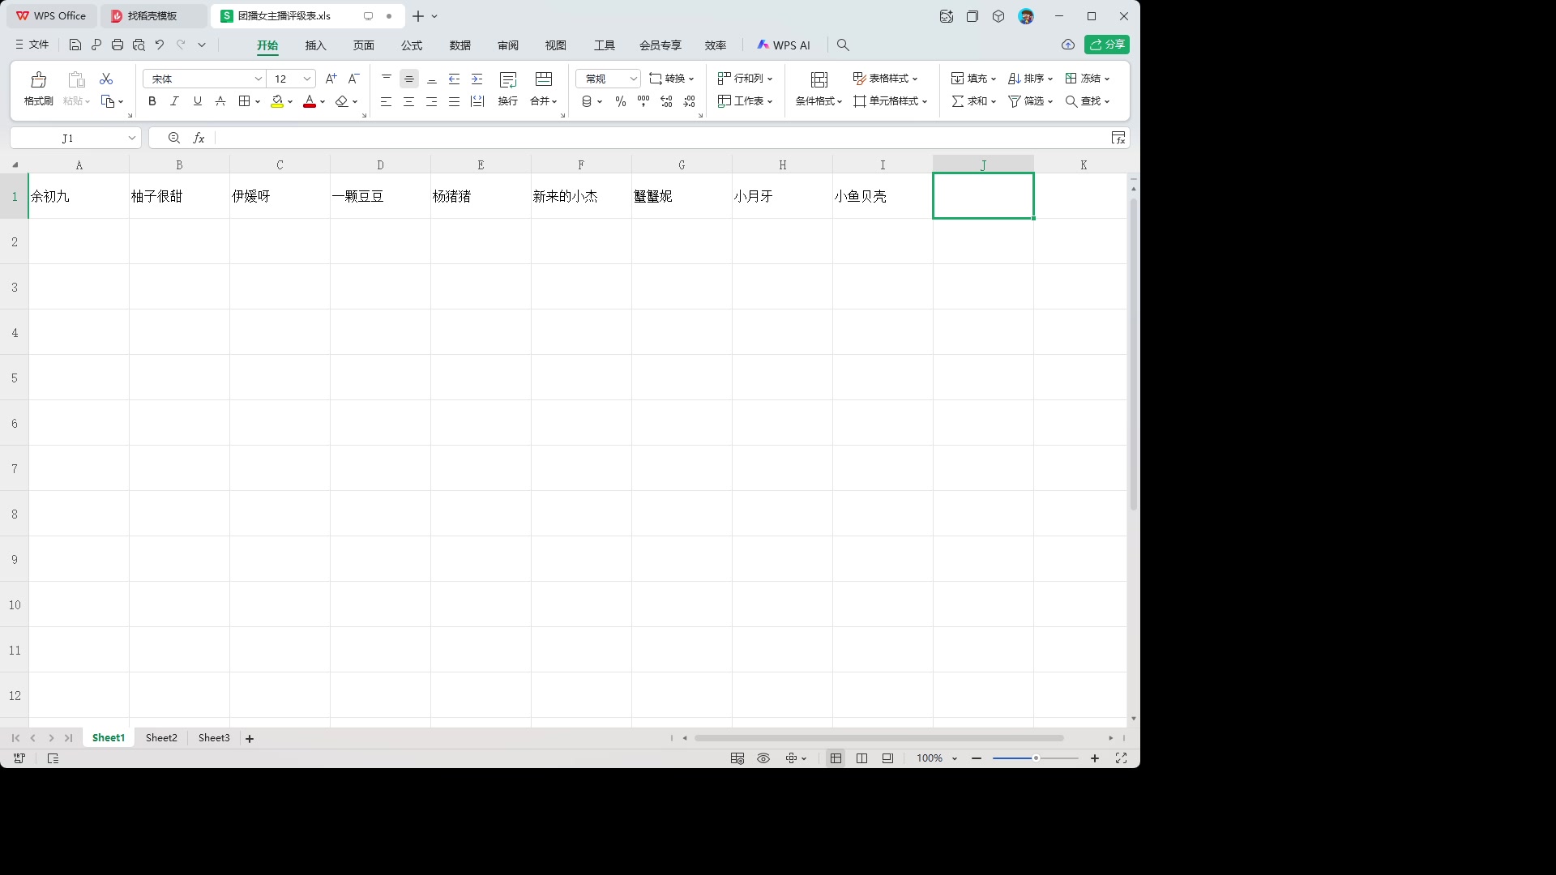Click the 分享 share button

click(x=1107, y=45)
